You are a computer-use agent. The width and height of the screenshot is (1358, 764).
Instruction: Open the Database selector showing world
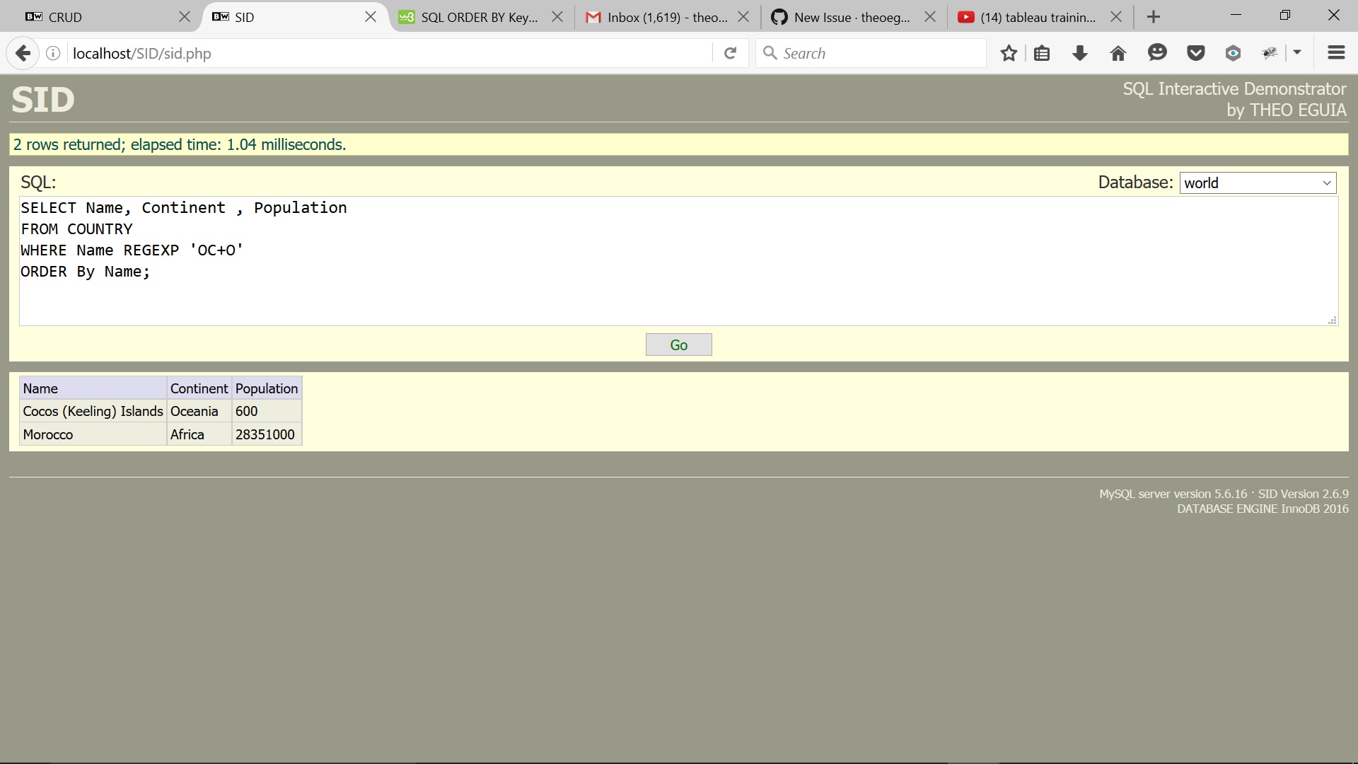1257,183
